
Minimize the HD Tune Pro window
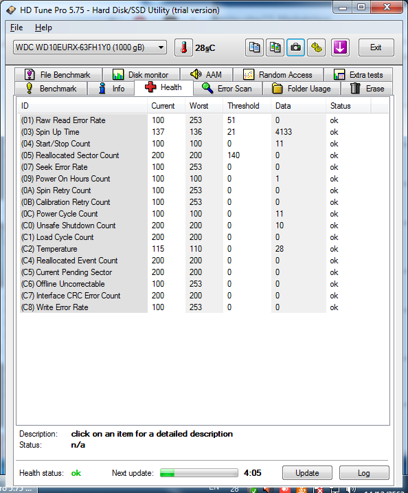[x=342, y=8]
